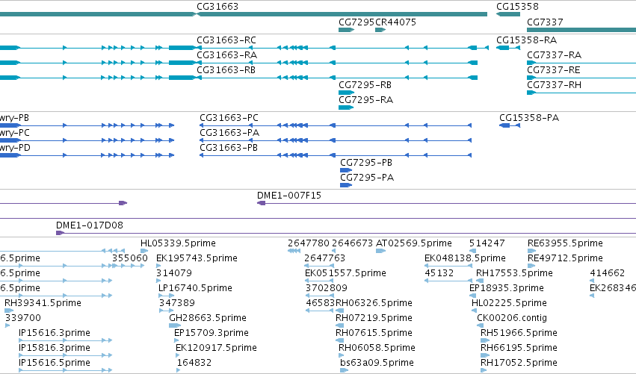Viewport: 636px width, 374px height.
Task: Select protein CG7295-PA
Action: [x=367, y=178]
